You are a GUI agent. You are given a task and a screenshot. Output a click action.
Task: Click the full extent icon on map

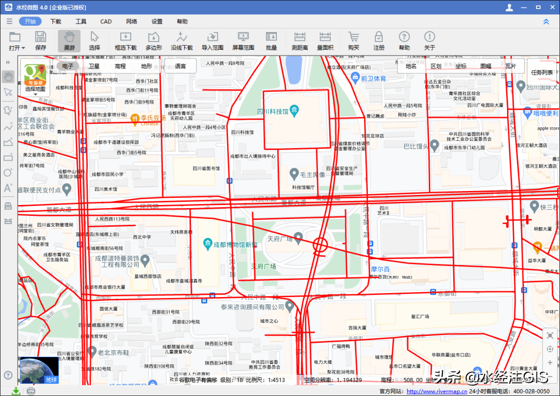click(x=550, y=335)
